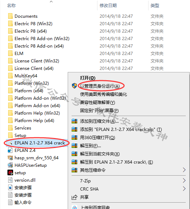
Task: Choose 兼容性疑难解答(Y) menu entry
Action: click(x=97, y=103)
